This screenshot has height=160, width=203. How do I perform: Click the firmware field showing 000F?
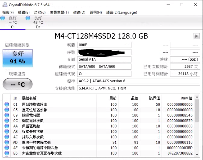click(x=104, y=45)
